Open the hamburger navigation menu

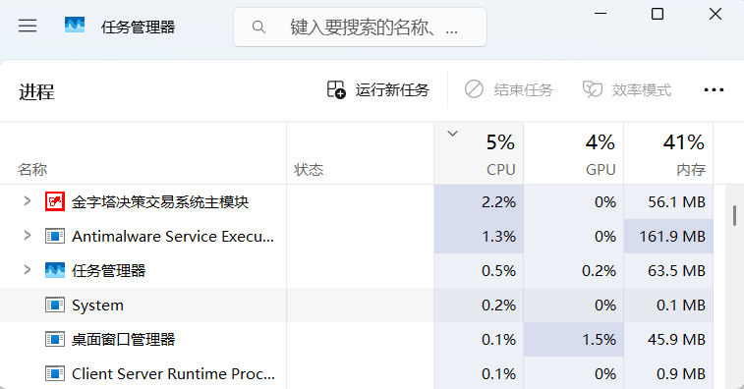[28, 26]
